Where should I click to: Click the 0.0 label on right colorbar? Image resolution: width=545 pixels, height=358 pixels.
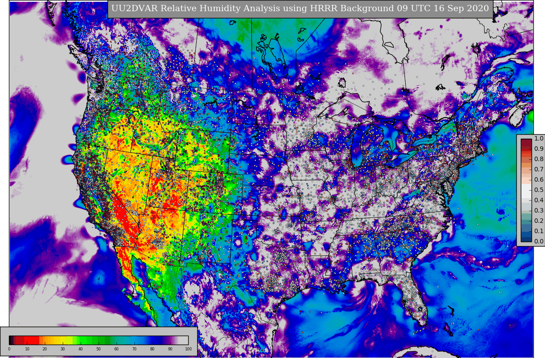point(539,241)
